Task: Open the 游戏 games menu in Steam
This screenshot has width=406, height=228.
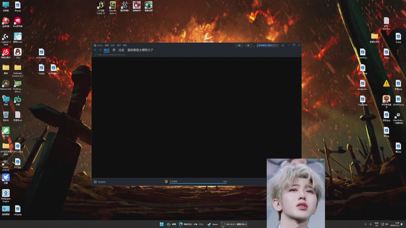Action: (119, 45)
